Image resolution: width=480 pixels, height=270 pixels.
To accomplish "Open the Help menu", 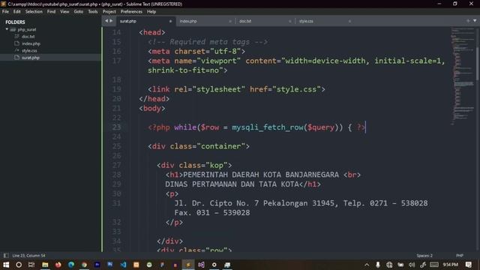I will tap(151, 12).
